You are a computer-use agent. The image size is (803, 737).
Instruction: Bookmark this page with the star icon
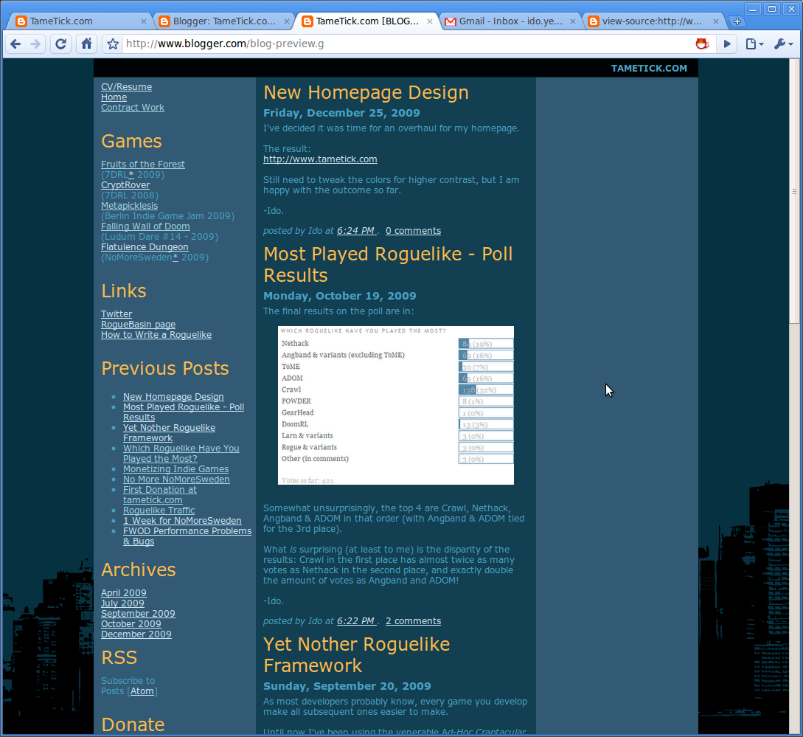pyautogui.click(x=113, y=44)
